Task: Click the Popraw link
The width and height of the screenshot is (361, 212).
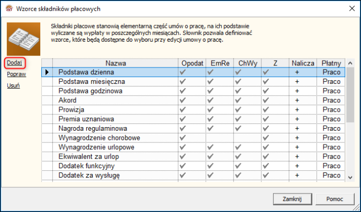Action: point(16,74)
